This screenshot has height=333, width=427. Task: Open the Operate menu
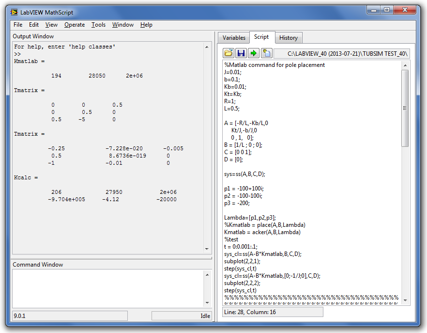(75, 25)
